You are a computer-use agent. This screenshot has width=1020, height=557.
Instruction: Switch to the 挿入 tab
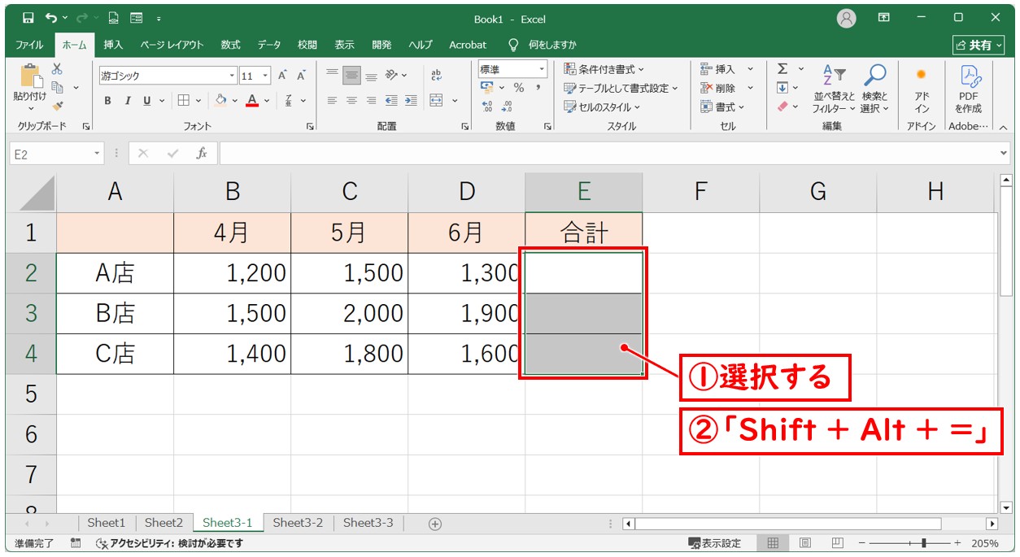pyautogui.click(x=113, y=45)
